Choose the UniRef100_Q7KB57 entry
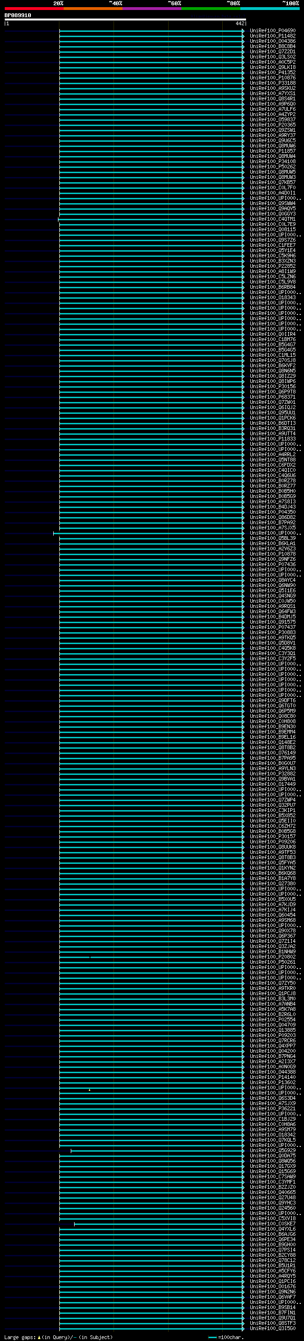The width and height of the screenshot is (304, 1341). click(272, 182)
